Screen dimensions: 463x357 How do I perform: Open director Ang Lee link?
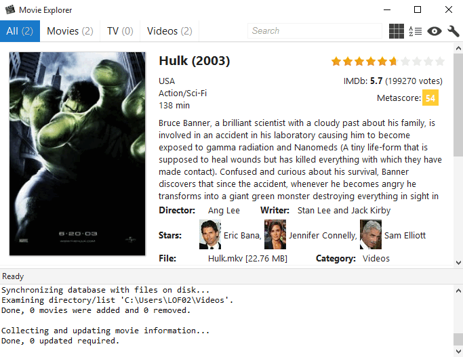point(224,211)
